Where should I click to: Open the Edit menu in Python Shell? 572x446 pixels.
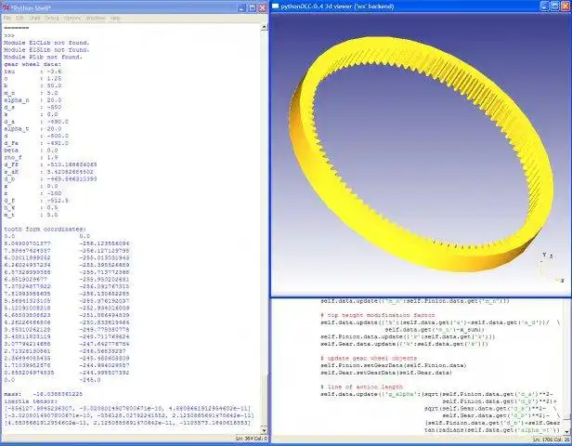(x=20, y=18)
